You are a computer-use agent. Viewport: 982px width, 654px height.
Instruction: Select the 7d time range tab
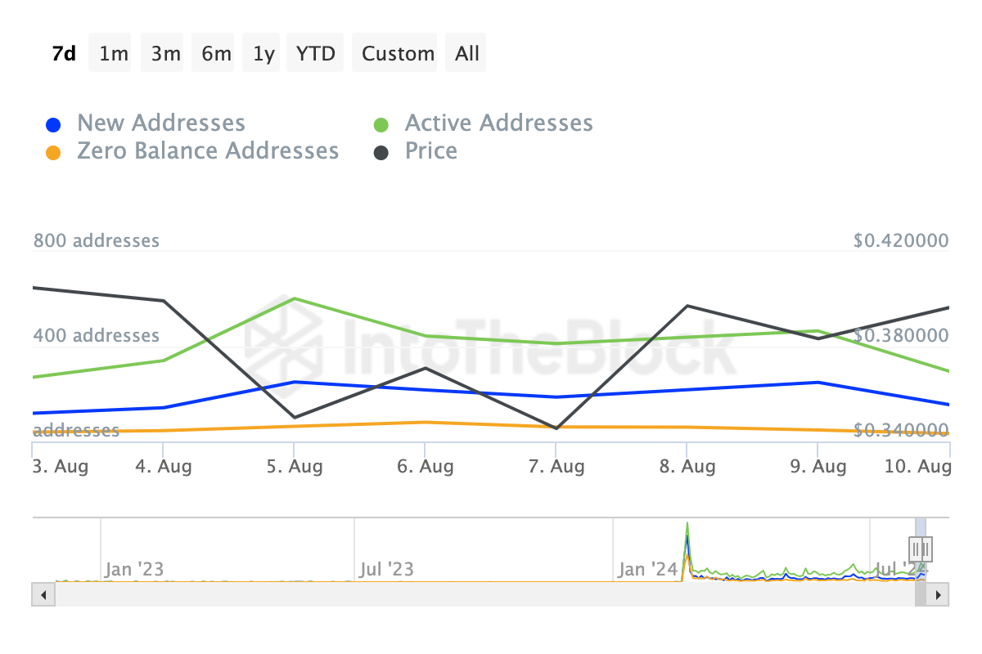(x=64, y=53)
